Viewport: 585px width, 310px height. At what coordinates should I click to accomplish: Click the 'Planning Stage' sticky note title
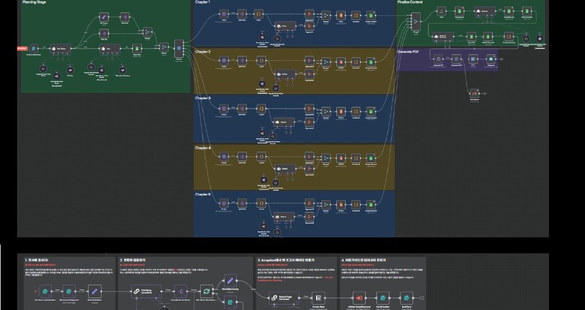[34, 2]
